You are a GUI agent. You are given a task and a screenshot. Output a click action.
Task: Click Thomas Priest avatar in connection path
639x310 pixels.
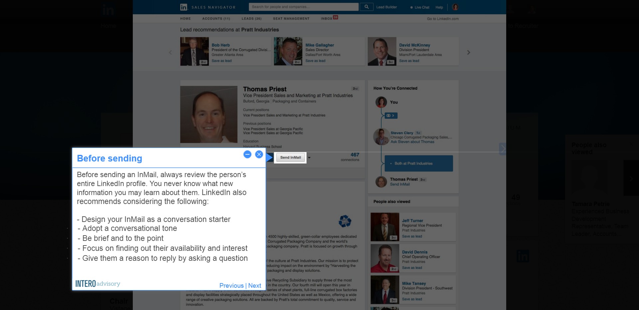[381, 182]
